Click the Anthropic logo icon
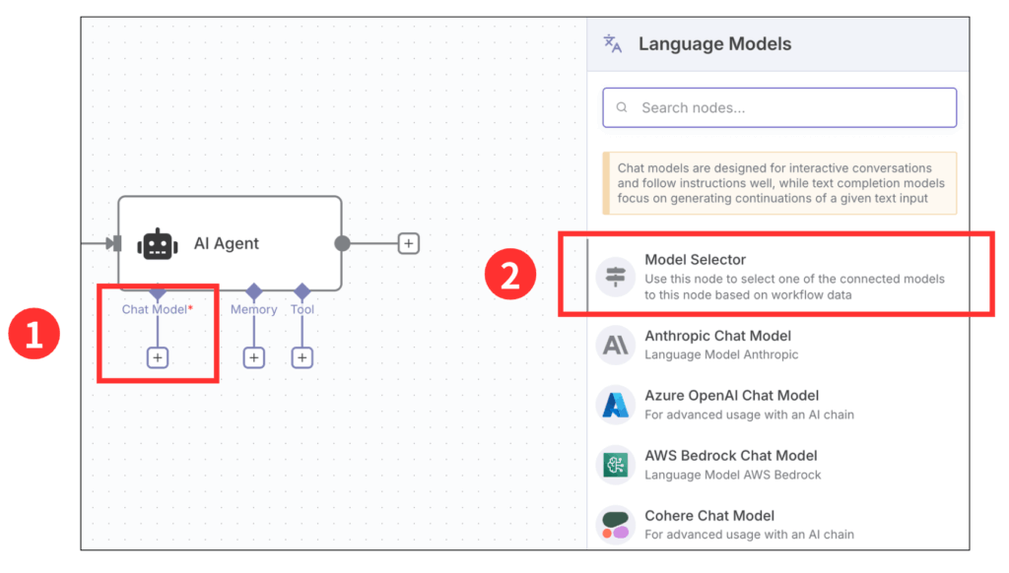This screenshot has width=1009, height=573. pos(616,345)
